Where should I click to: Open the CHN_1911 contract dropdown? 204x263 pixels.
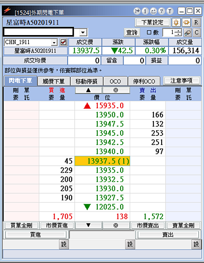pyautogui.click(x=54, y=43)
